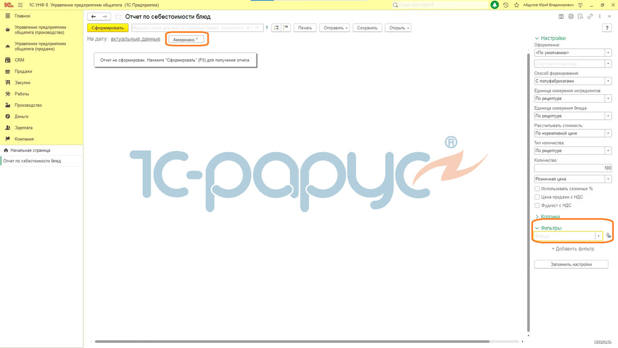This screenshot has height=348, width=618.
Task: Click the report search input field
Action: click(197, 28)
